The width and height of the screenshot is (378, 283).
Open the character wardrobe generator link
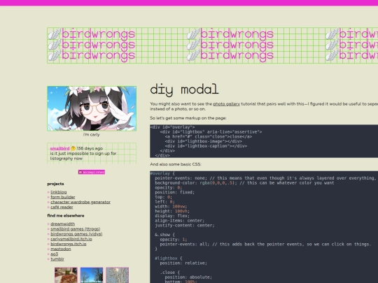pyautogui.click(x=80, y=202)
